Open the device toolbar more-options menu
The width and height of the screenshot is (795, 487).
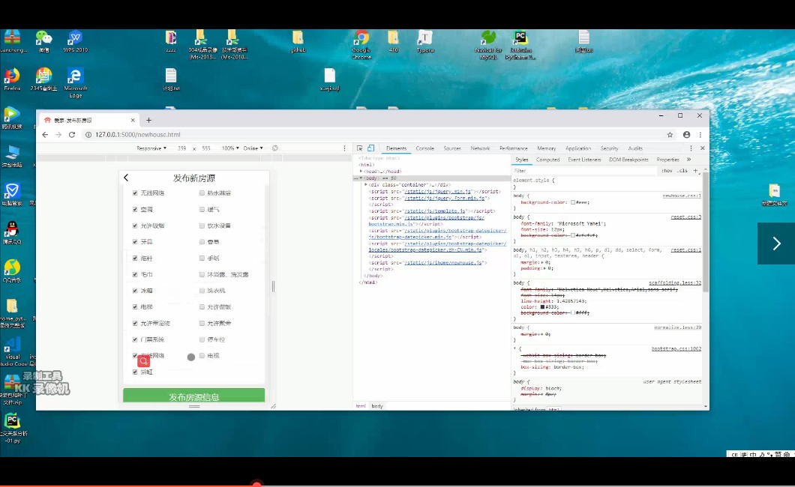345,148
